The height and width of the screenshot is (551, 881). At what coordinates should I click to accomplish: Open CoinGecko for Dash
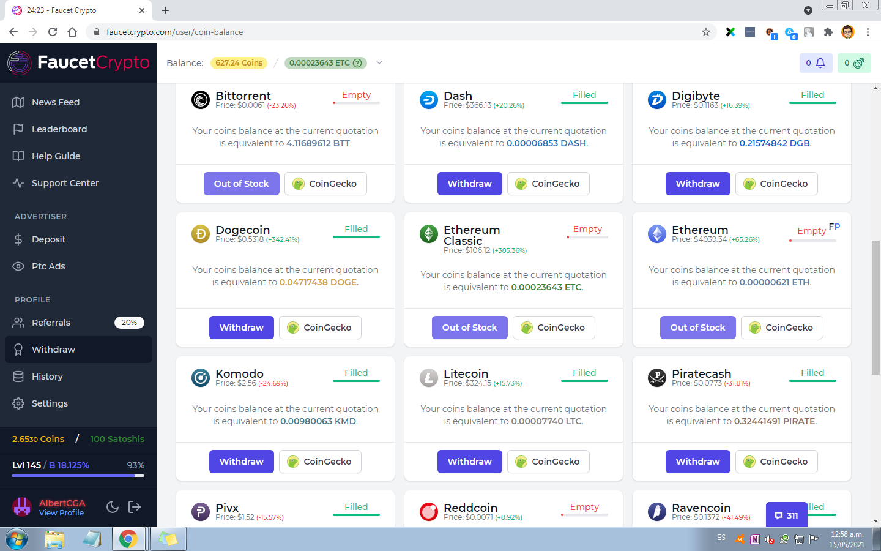click(x=548, y=184)
